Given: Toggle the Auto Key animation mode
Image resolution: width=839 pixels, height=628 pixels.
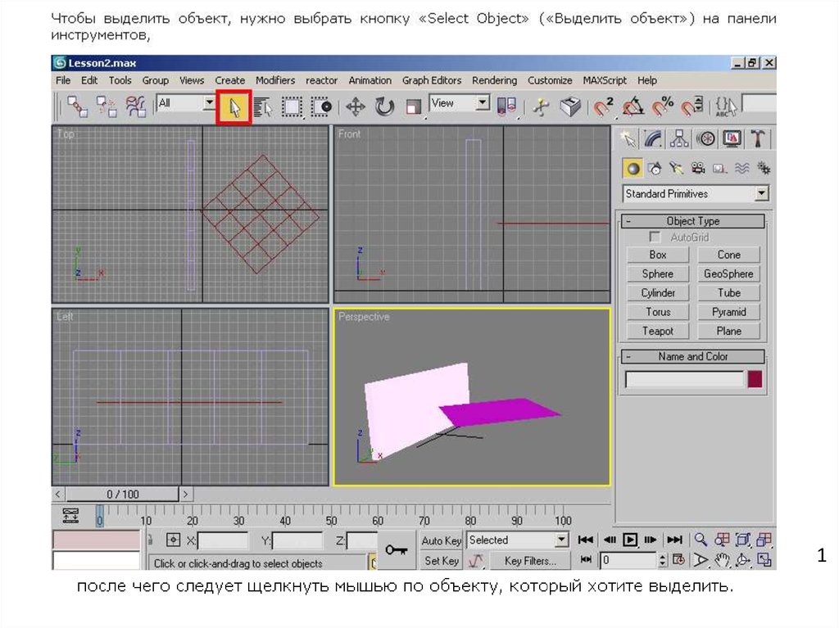Looking at the screenshot, I should click(442, 540).
